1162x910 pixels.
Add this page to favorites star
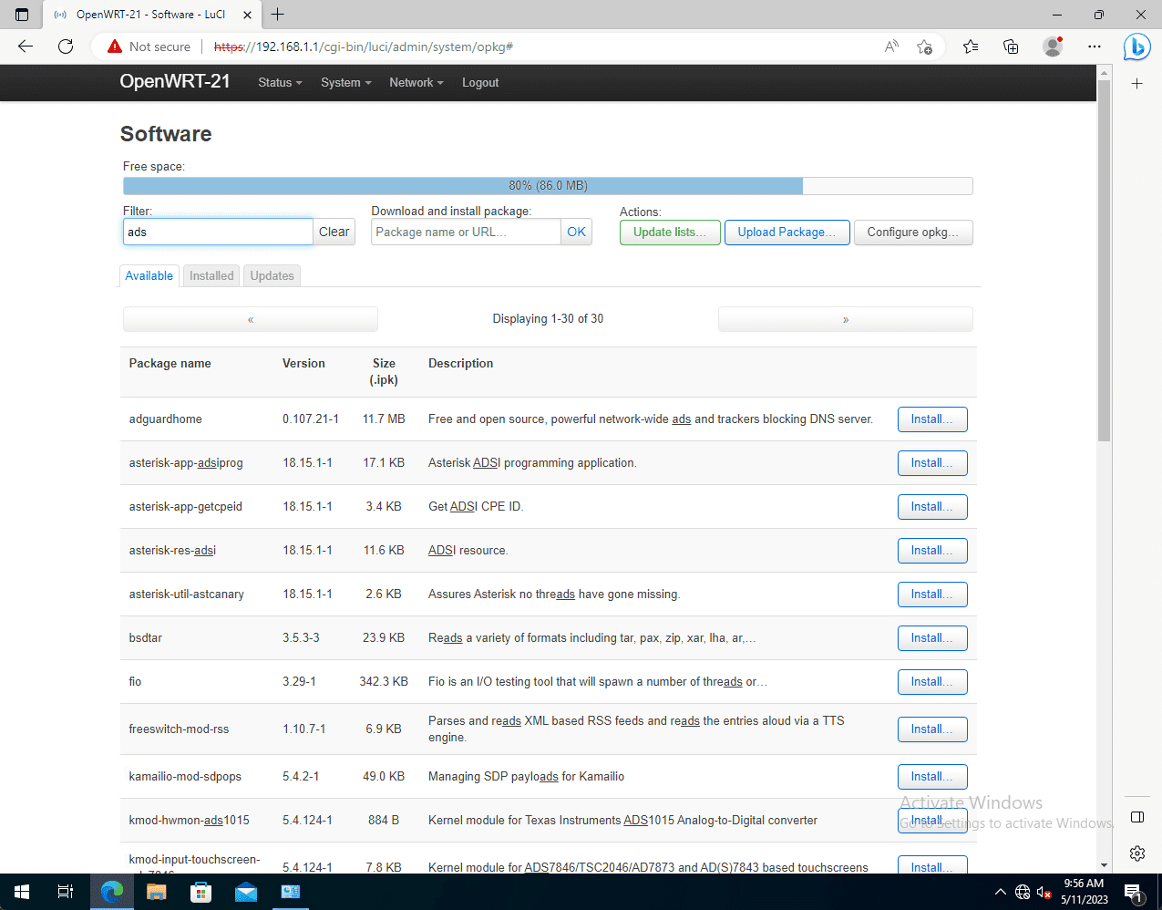[x=925, y=47]
